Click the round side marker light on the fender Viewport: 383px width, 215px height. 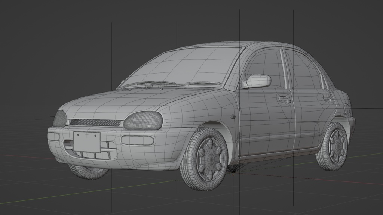(233, 117)
